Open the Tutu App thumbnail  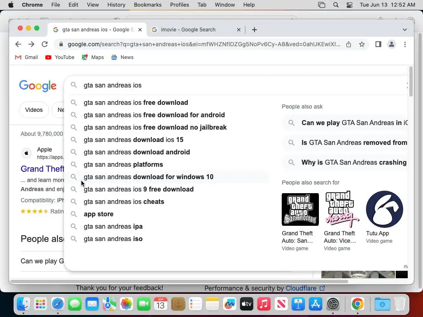pos(385,209)
